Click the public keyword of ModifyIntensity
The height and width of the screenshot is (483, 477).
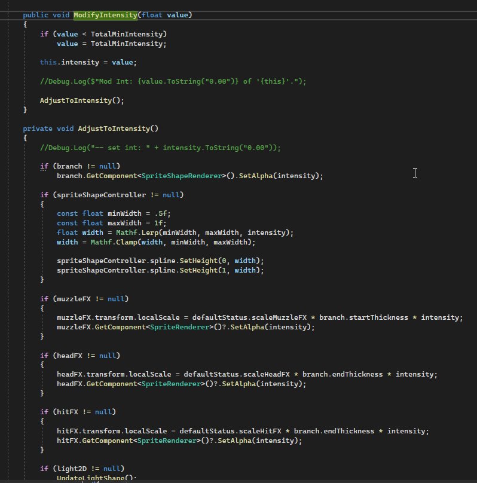(x=35, y=15)
